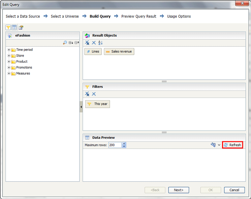
Task: Expand the Product folder
Action: pos(9,62)
